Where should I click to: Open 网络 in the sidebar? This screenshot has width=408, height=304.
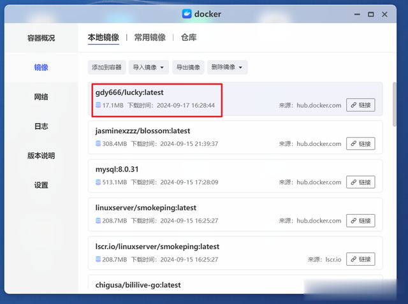(41, 97)
